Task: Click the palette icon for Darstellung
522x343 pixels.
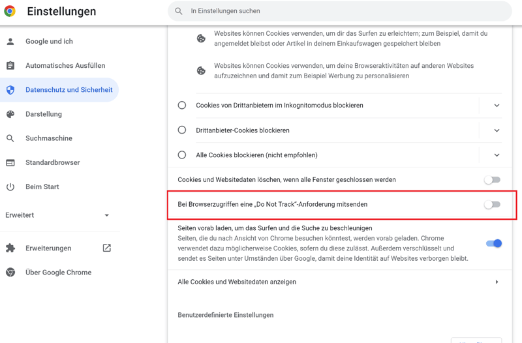Action: [10, 114]
